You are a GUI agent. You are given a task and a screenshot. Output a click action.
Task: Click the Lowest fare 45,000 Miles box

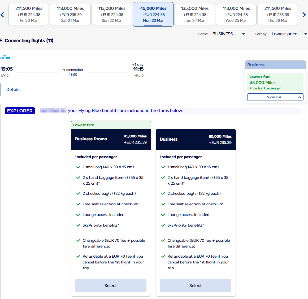point(275,82)
